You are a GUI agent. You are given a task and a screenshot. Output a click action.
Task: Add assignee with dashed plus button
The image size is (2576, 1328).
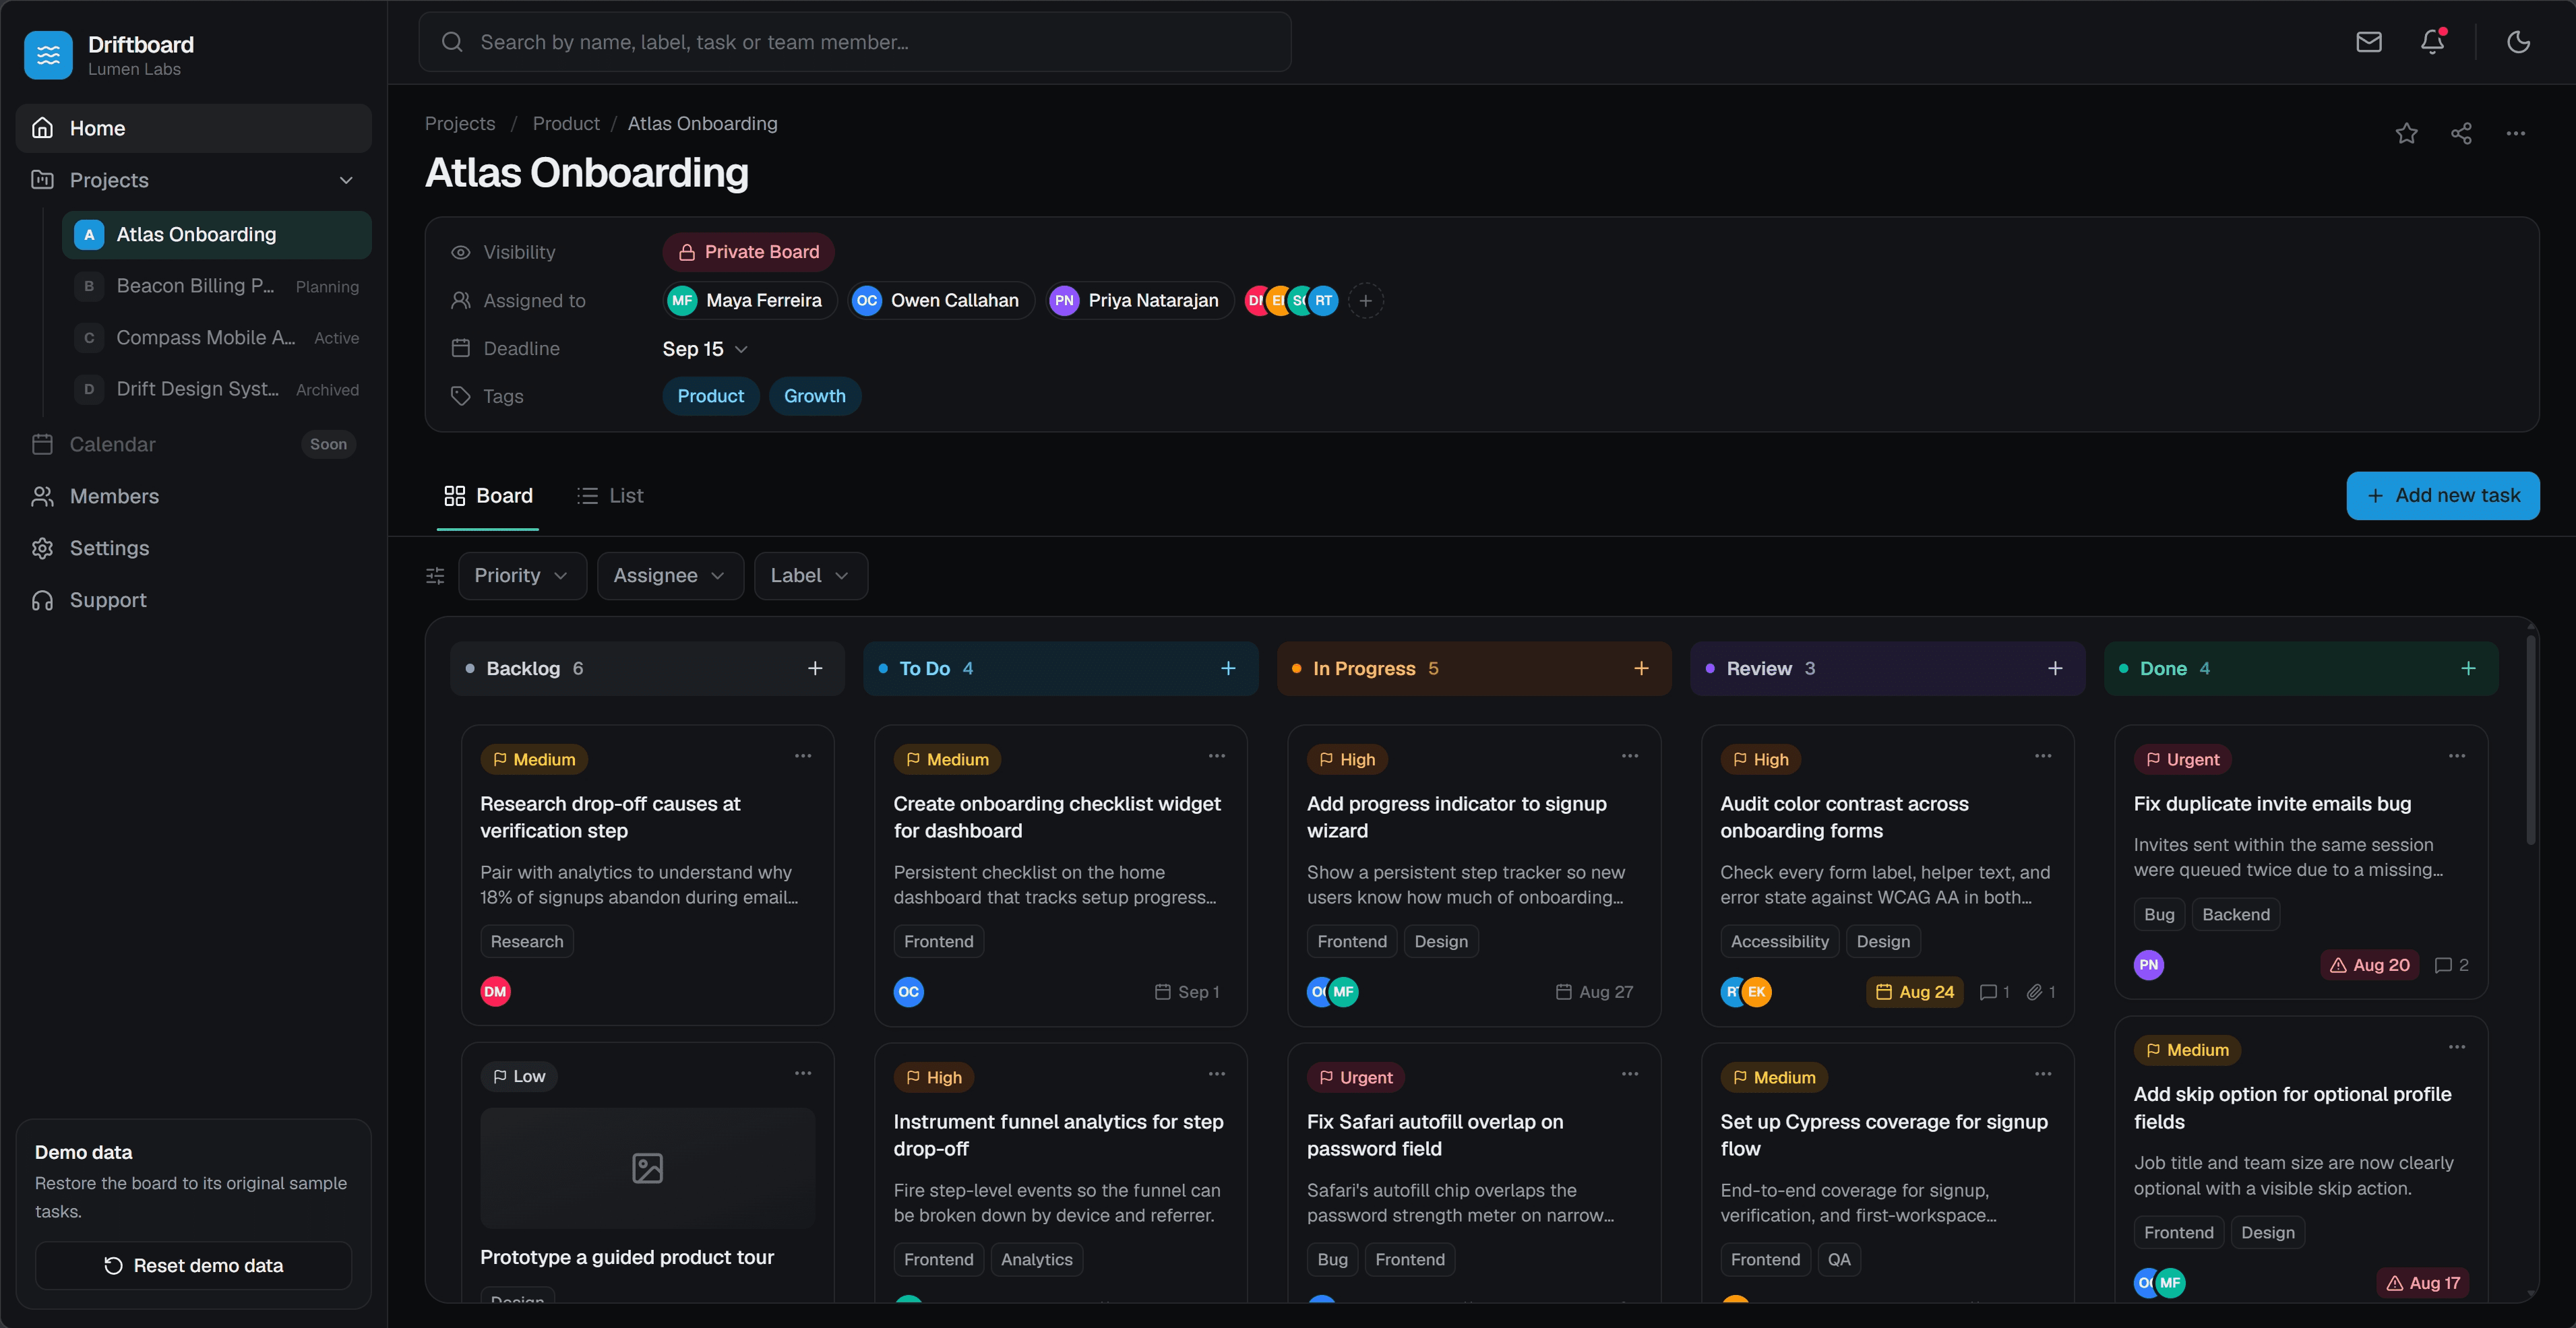pyautogui.click(x=1365, y=300)
